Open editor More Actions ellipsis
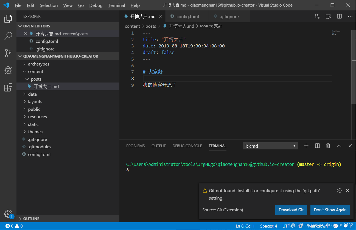Viewport: 356px width, 230px height. pyautogui.click(x=350, y=16)
